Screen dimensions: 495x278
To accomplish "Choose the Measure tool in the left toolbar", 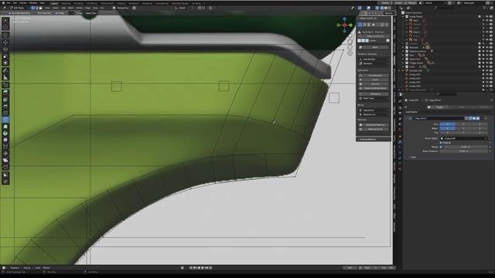I will (x=5, y=77).
